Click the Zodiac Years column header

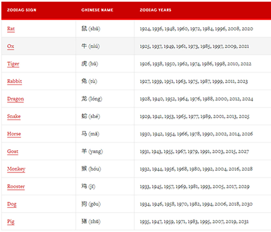pyautogui.click(x=156, y=10)
